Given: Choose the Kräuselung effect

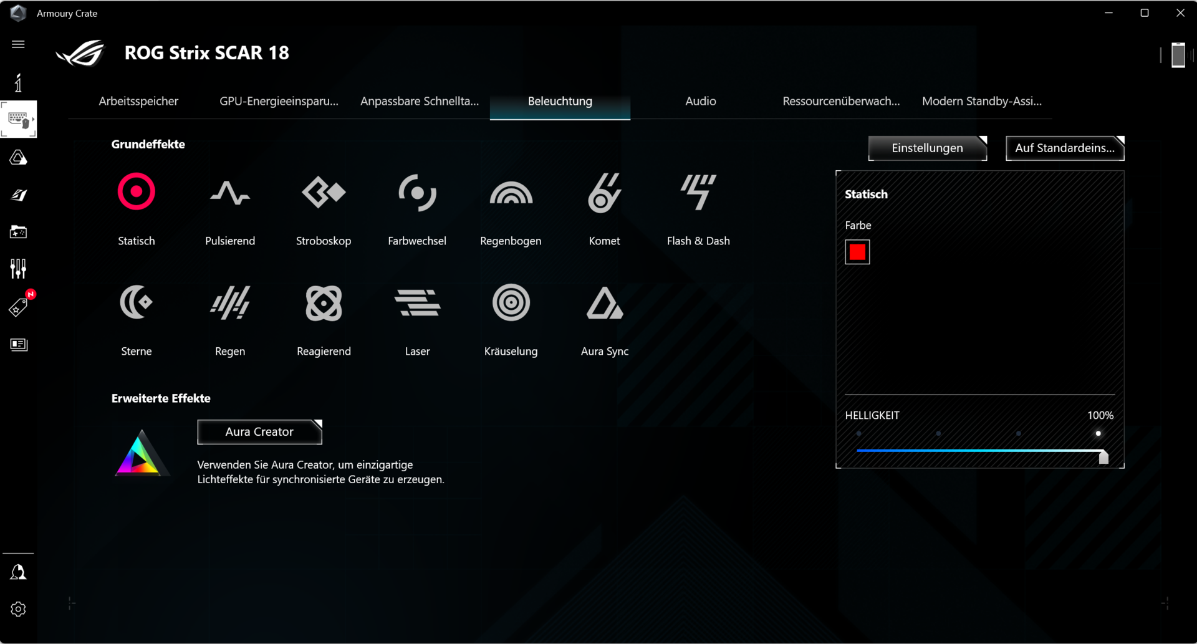Looking at the screenshot, I should click(x=511, y=302).
